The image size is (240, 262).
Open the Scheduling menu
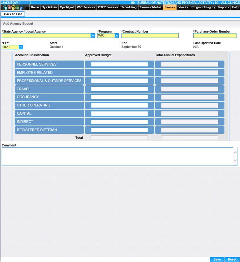(129, 7)
